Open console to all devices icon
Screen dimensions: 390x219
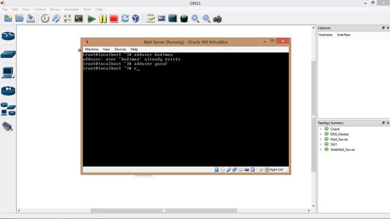(x=79, y=19)
